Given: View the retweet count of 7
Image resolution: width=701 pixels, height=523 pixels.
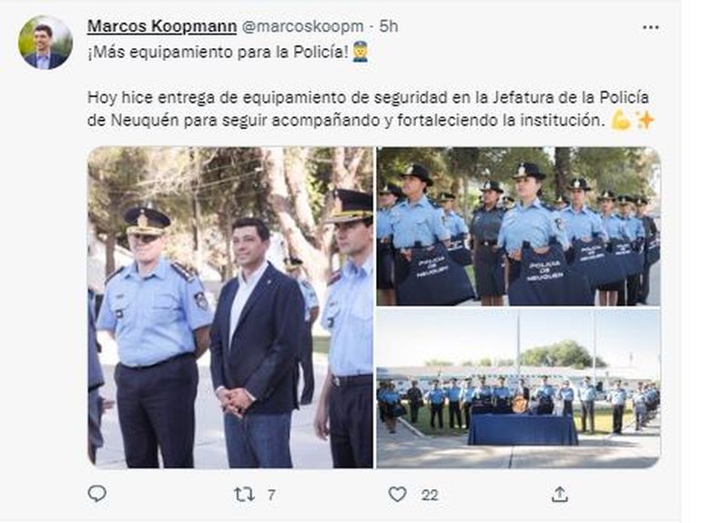Looking at the screenshot, I should click(x=271, y=495).
